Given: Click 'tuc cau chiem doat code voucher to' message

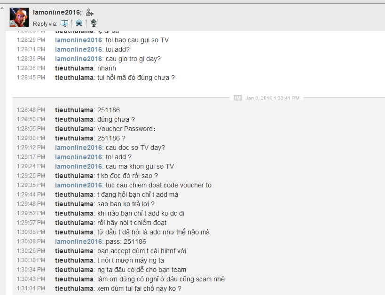Looking at the screenshot, I should pos(158,185).
